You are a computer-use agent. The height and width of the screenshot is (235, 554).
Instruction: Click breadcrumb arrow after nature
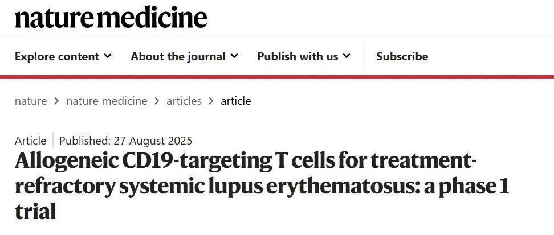56,101
